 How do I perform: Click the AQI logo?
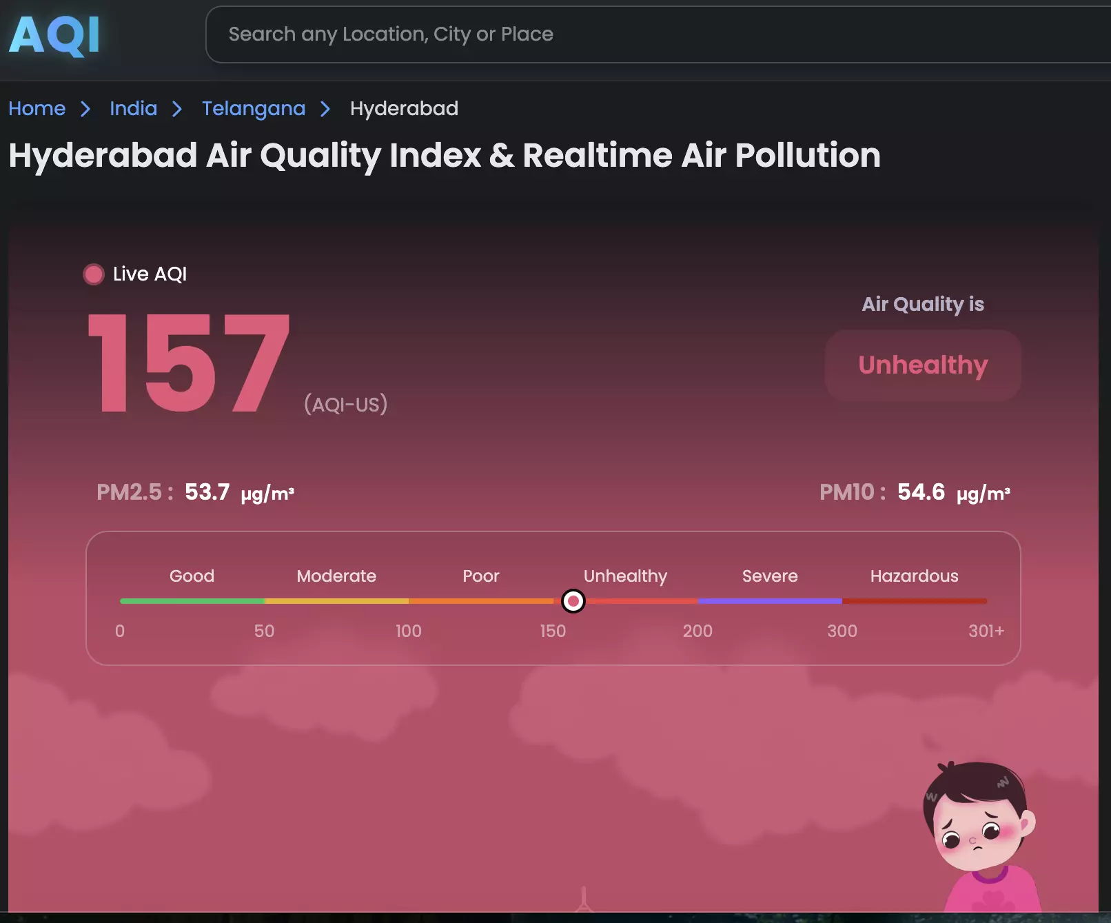[54, 35]
